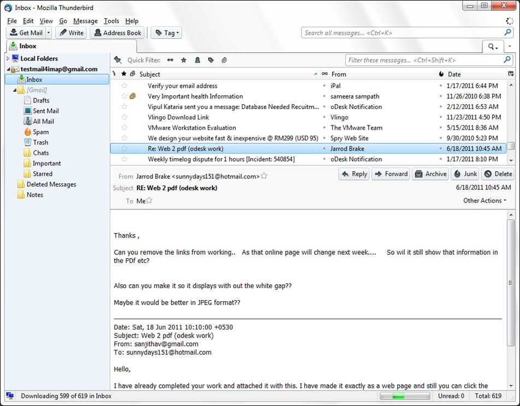Filter by contacts in Quick Filter
520x406 pixels.
tap(197, 60)
